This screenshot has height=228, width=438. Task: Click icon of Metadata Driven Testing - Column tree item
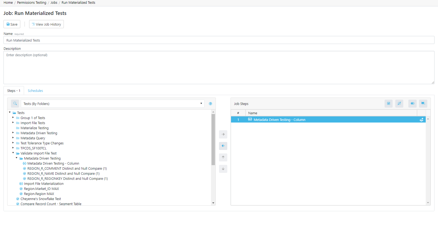coord(25,164)
